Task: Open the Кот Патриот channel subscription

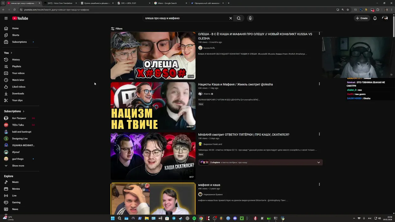Action: click(x=19, y=118)
